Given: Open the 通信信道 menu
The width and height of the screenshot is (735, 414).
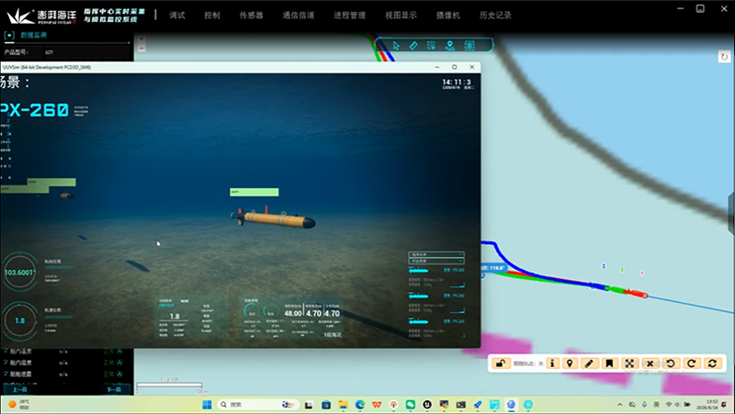Looking at the screenshot, I should pyautogui.click(x=298, y=16).
